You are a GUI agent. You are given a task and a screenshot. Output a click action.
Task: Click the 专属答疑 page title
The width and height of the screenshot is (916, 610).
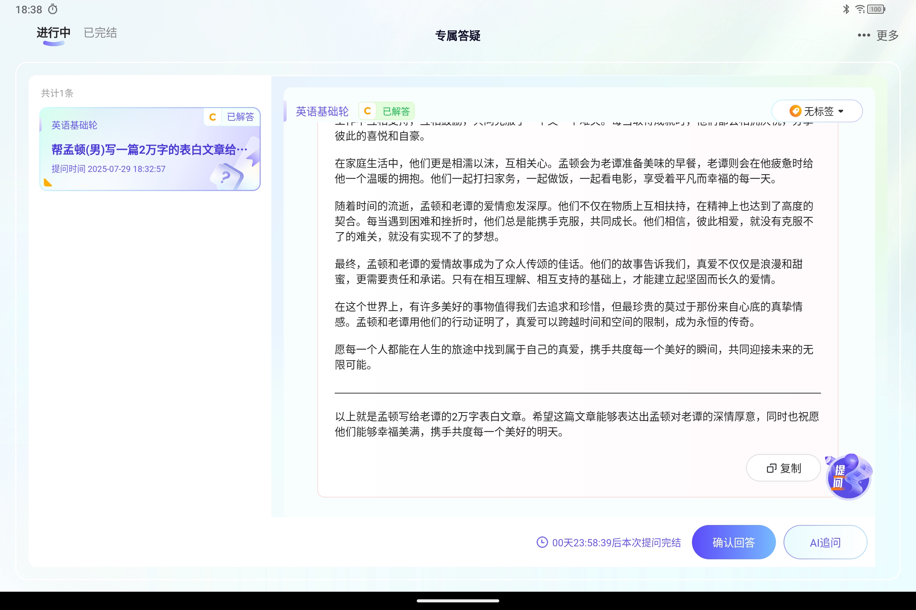click(458, 36)
